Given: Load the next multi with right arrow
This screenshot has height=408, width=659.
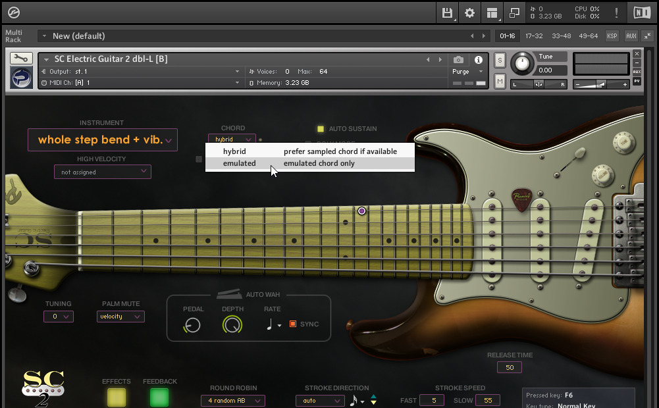Looking at the screenshot, I should [484, 36].
